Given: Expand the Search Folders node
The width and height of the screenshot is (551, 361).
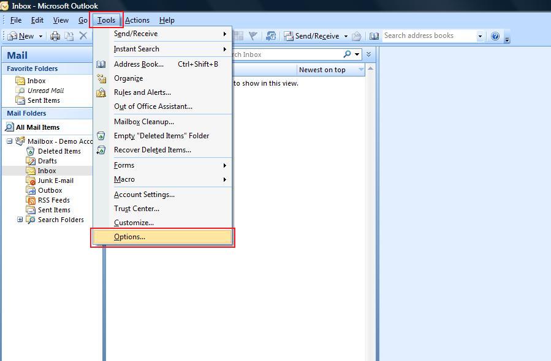Looking at the screenshot, I should 19,220.
